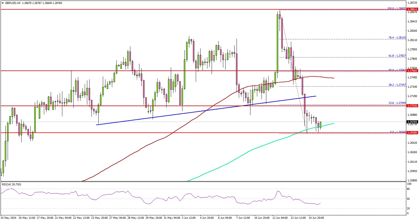Click the red 1.27602 price label
Viewport: 419px width, 221px height.
pos(412,71)
